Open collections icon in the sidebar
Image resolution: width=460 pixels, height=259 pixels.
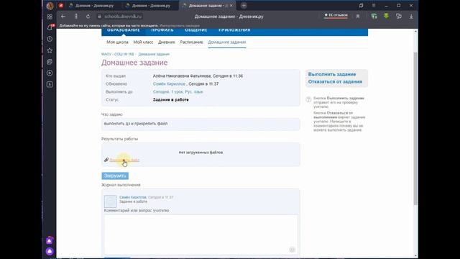[50, 62]
